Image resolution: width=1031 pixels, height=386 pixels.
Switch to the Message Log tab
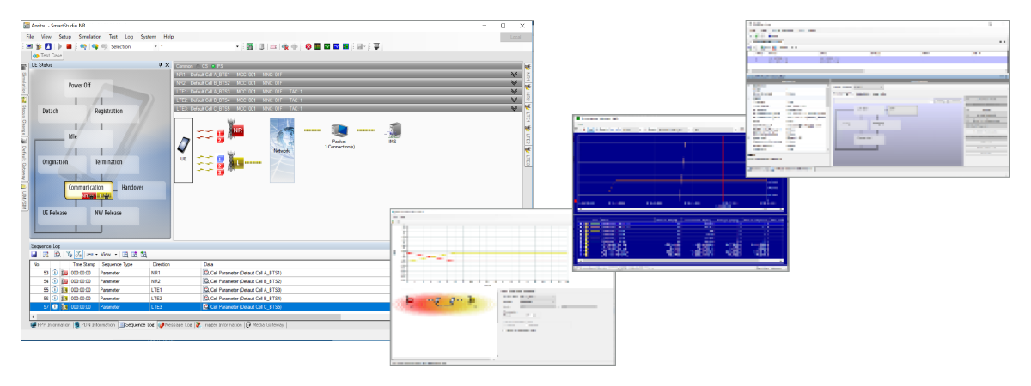click(x=175, y=325)
